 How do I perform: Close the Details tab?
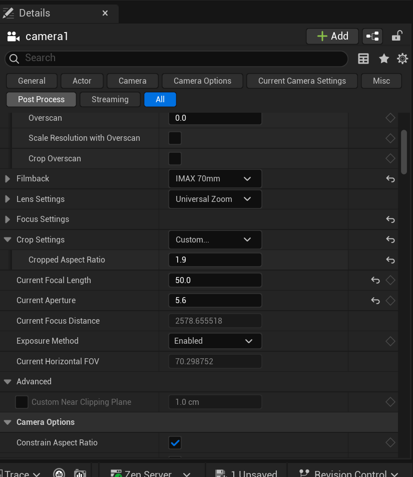tap(105, 13)
